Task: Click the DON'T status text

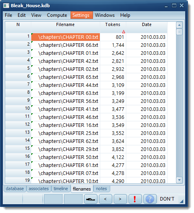Action: [167, 199]
